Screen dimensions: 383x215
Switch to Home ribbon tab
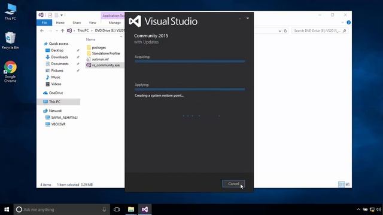coord(60,23)
